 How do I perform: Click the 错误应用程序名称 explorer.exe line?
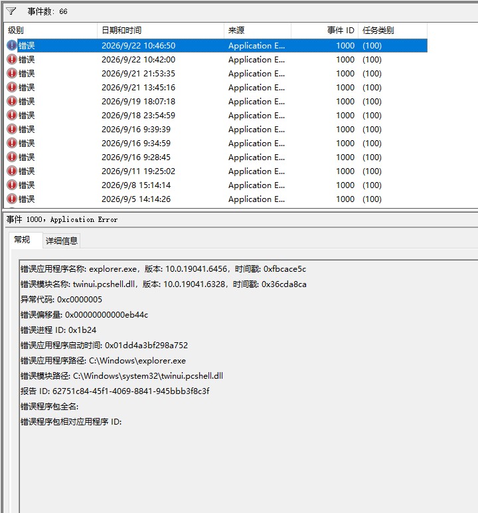click(x=163, y=269)
